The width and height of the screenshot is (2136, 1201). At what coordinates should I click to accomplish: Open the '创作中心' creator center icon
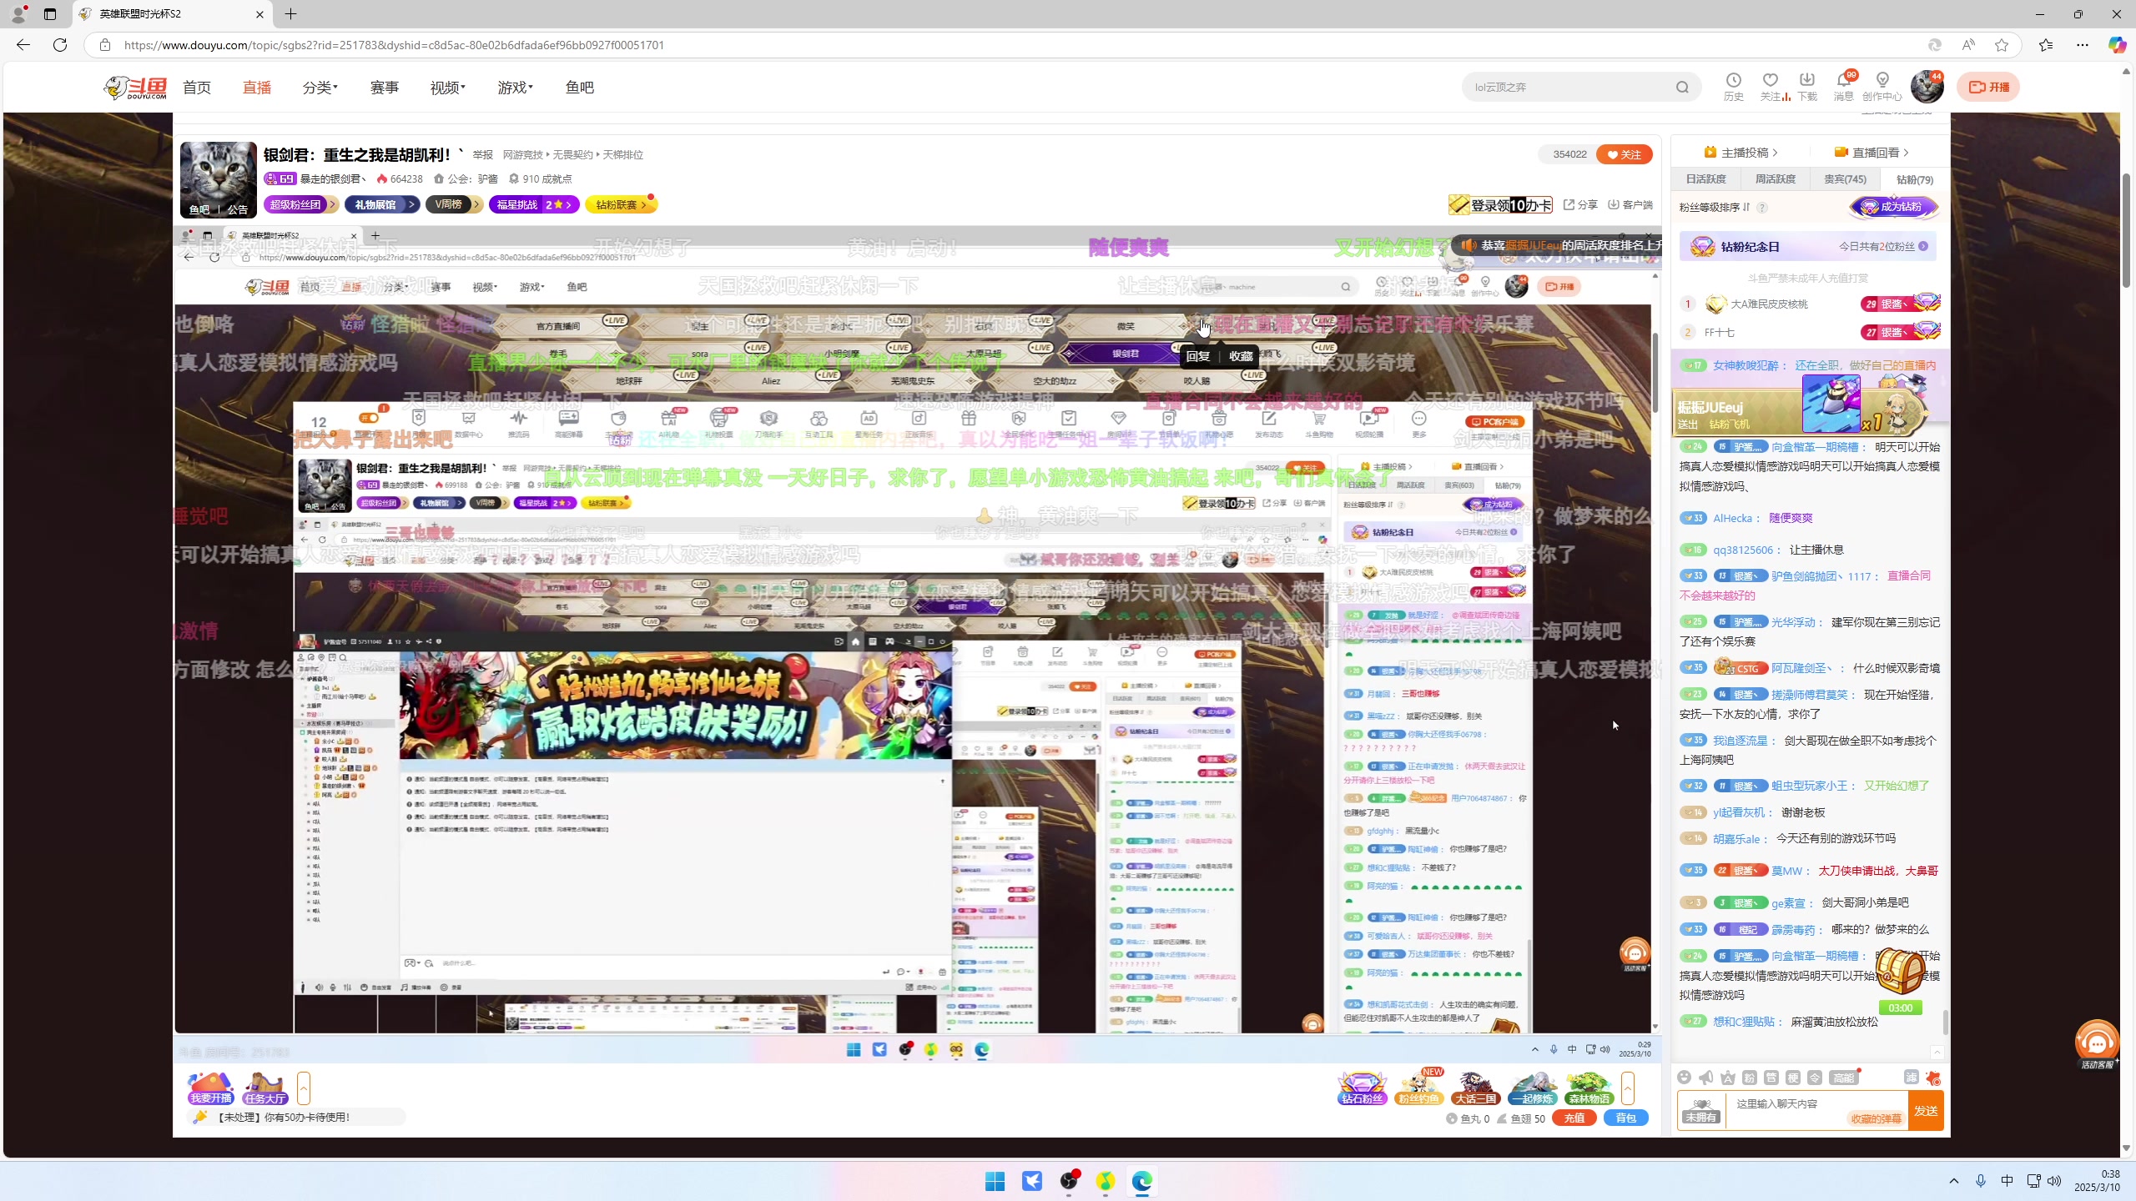point(1882,86)
